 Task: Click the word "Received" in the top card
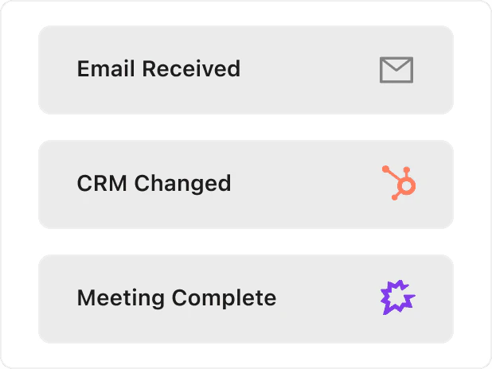tap(191, 69)
